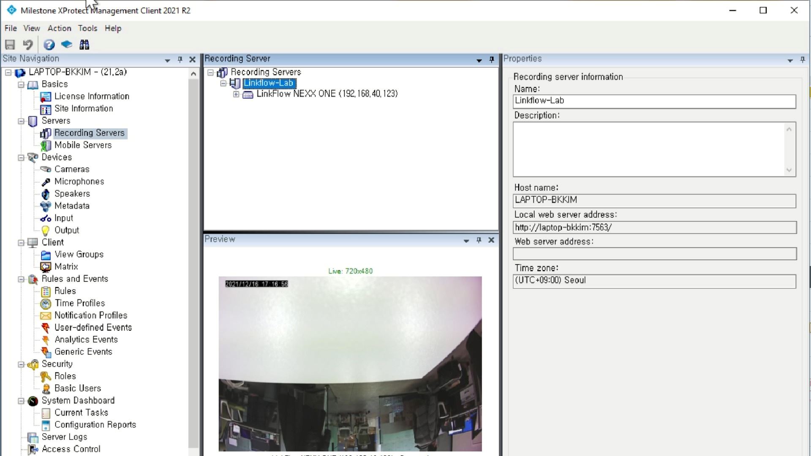Open the Action menu
Image resolution: width=811 pixels, height=456 pixels.
pyautogui.click(x=59, y=28)
